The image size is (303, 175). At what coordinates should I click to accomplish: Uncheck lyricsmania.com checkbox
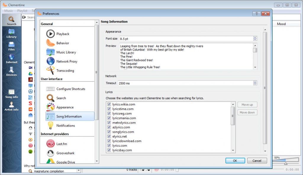point(109,118)
